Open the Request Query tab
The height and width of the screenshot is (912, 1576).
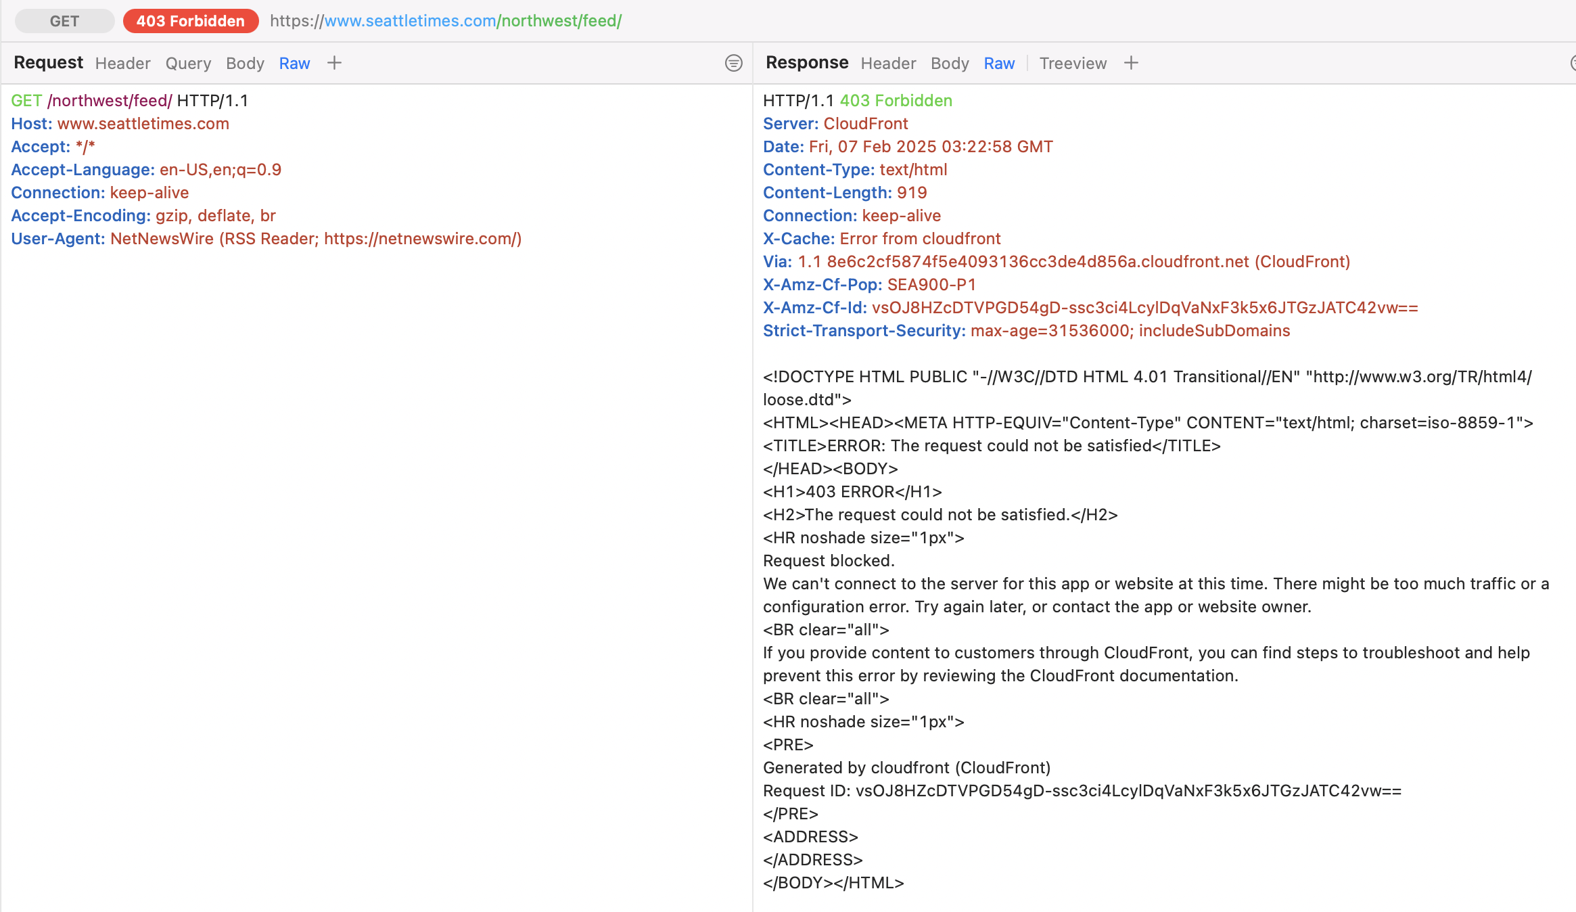coord(188,63)
